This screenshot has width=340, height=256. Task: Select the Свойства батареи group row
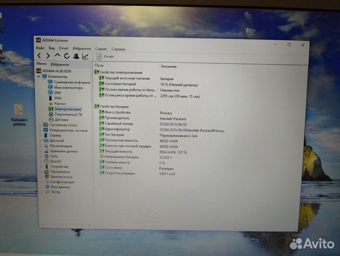[112, 107]
